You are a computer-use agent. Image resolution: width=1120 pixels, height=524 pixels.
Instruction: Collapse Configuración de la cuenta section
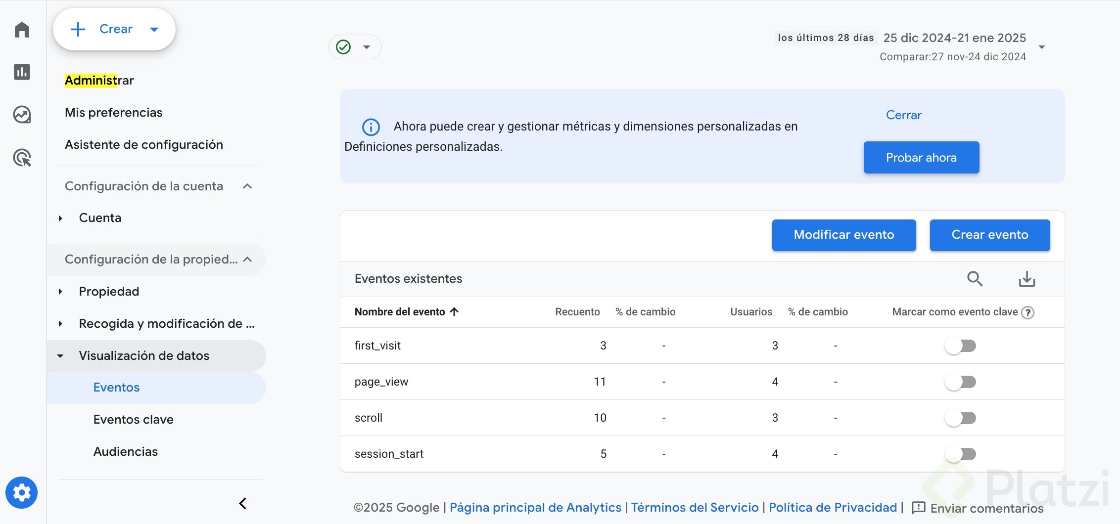pyautogui.click(x=247, y=186)
